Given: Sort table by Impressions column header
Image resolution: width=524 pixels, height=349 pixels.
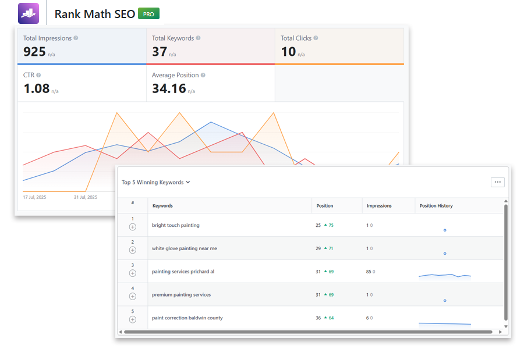Looking at the screenshot, I should point(379,206).
